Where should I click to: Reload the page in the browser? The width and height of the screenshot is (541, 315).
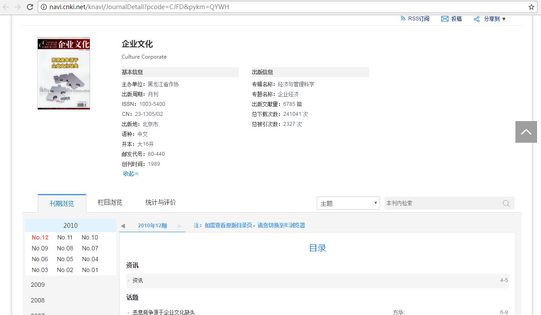30,7
